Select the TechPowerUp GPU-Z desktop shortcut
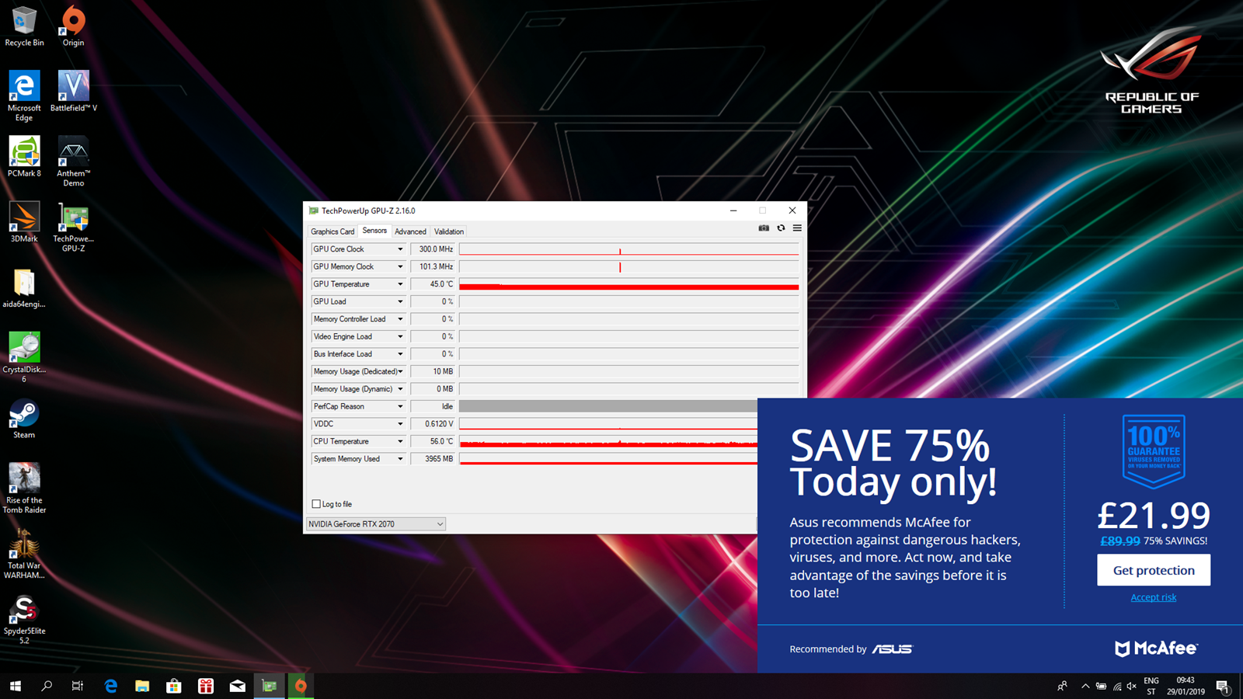The width and height of the screenshot is (1243, 699). [x=73, y=227]
